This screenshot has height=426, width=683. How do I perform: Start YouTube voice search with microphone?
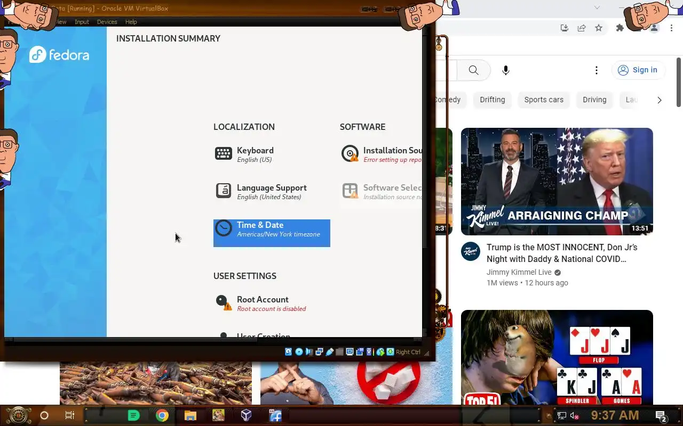coord(506,70)
